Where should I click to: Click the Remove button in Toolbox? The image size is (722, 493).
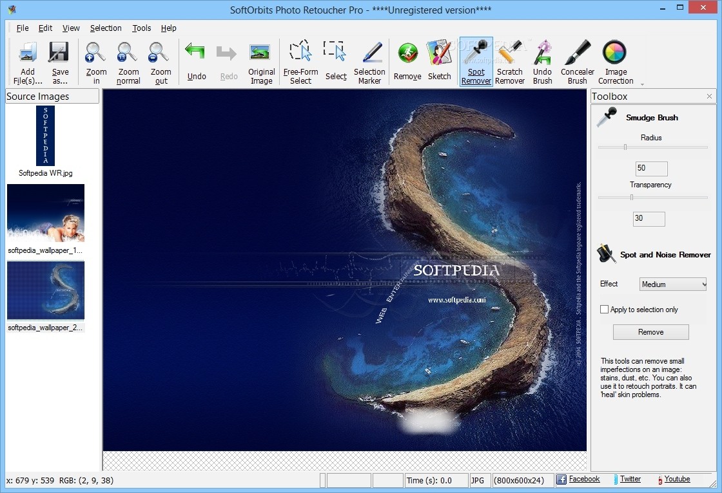650,332
